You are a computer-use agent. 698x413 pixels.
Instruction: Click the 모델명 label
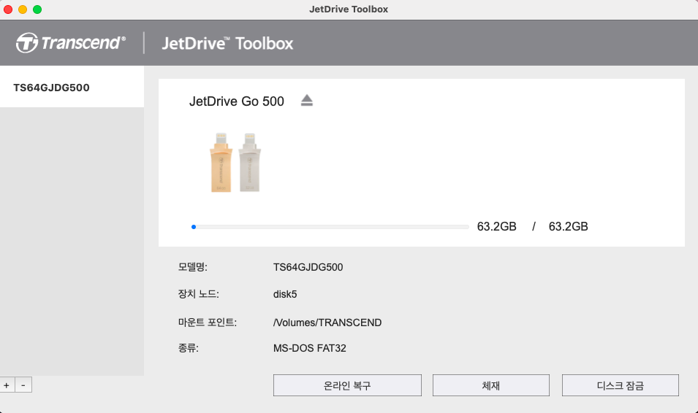tap(193, 267)
